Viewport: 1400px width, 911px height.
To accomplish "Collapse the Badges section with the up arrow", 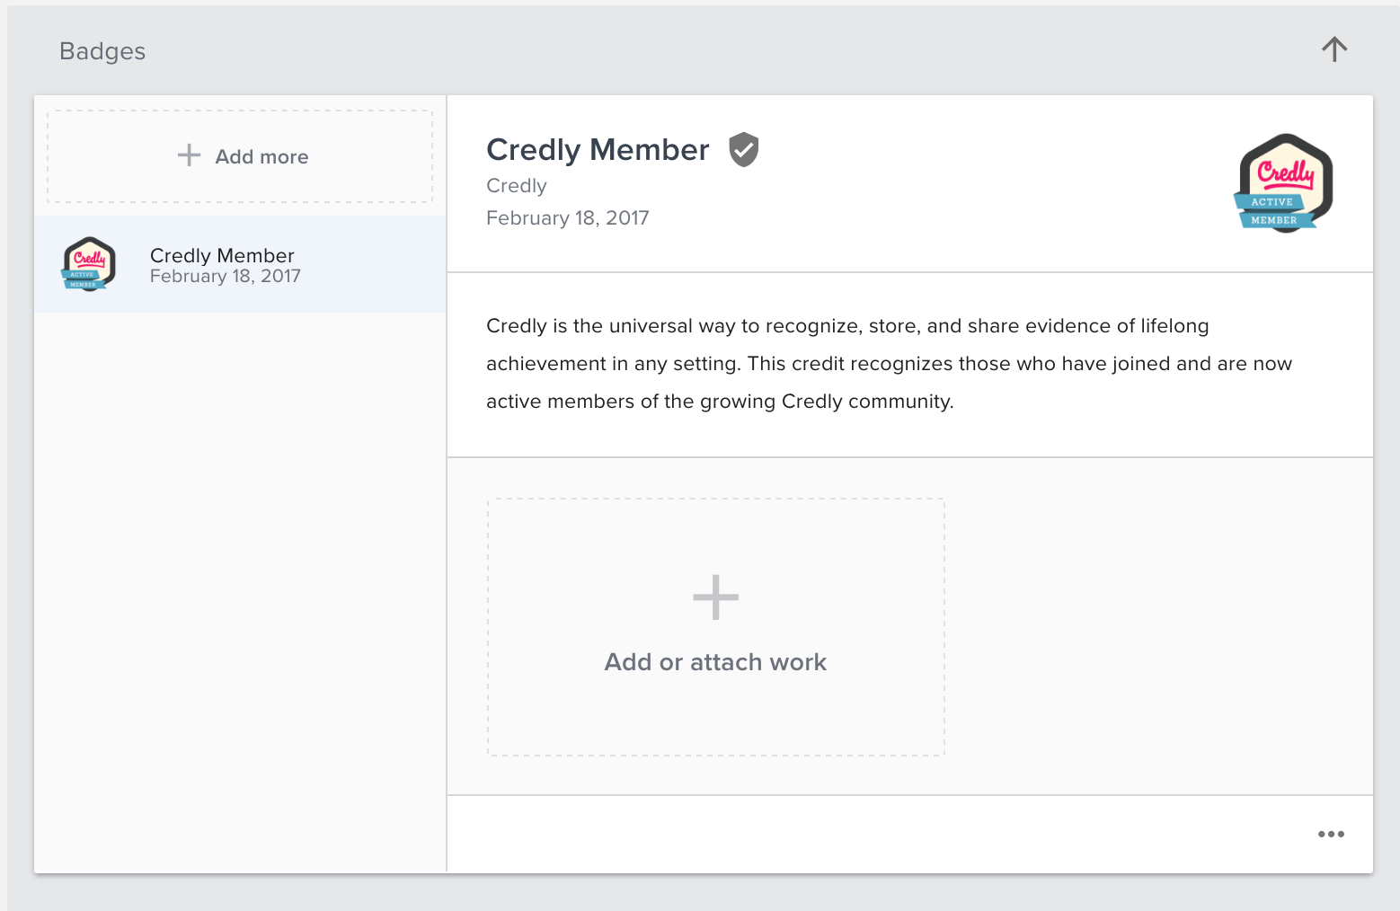I will click(1334, 49).
